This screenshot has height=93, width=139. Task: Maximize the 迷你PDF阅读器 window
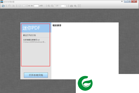(x=129, y=2)
